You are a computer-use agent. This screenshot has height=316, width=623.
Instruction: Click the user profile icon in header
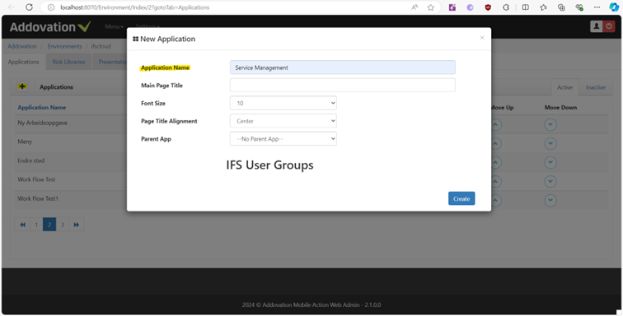(x=597, y=26)
